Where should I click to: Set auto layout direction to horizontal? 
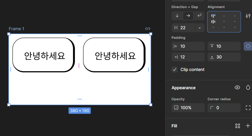(188, 16)
